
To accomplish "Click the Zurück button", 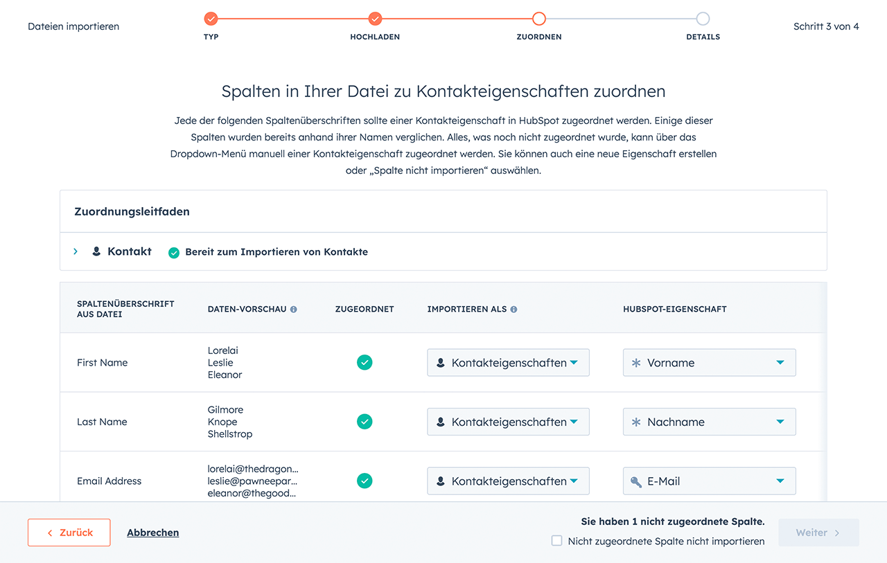I will point(69,533).
